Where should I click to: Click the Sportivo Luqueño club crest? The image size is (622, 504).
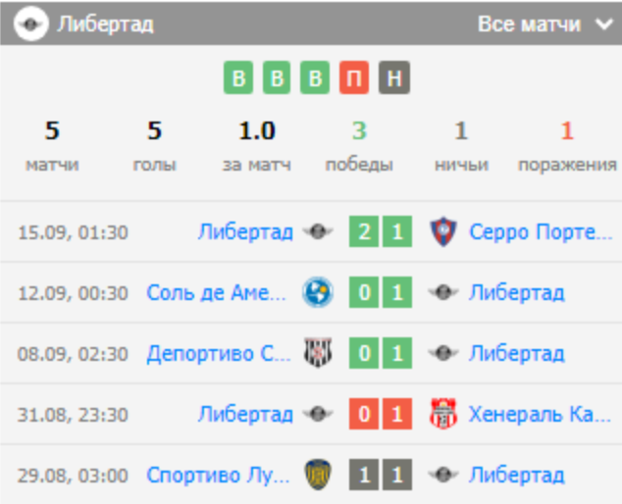click(x=318, y=475)
